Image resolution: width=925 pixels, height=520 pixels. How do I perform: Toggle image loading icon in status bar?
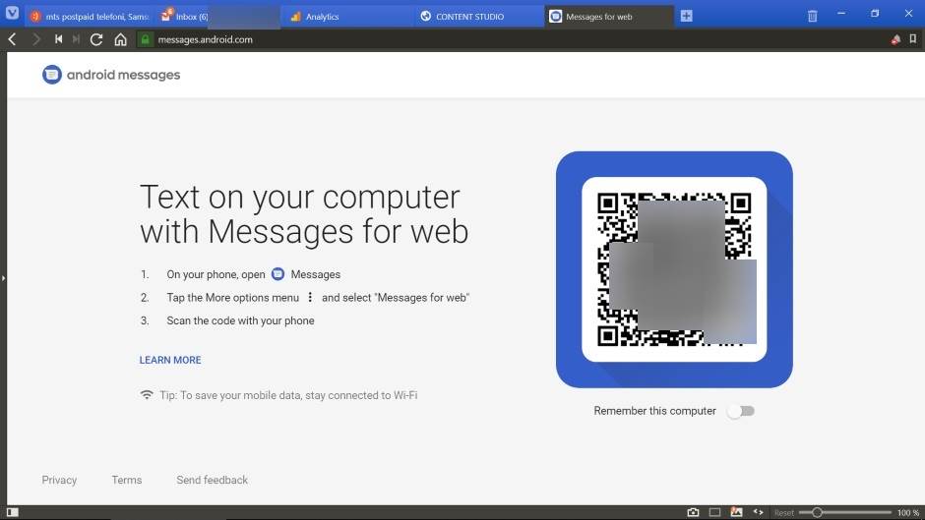(736, 512)
